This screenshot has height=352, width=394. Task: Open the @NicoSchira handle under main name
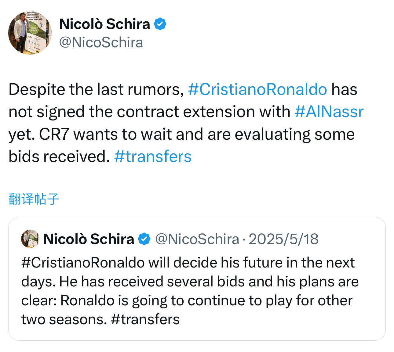(x=101, y=42)
